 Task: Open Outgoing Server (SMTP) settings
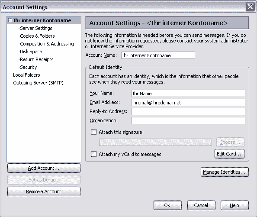pos(38,83)
